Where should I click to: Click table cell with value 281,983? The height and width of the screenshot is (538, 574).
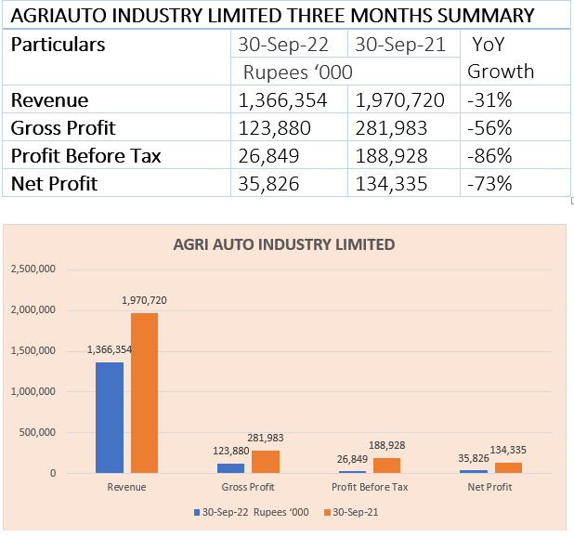point(404,127)
